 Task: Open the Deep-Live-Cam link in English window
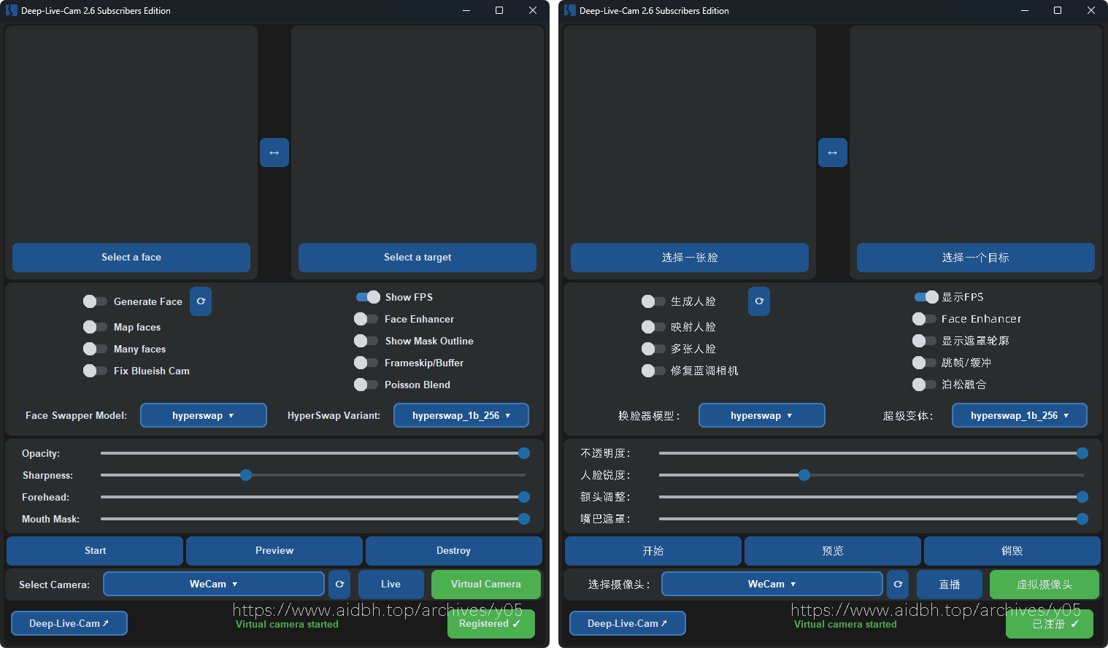pos(69,623)
